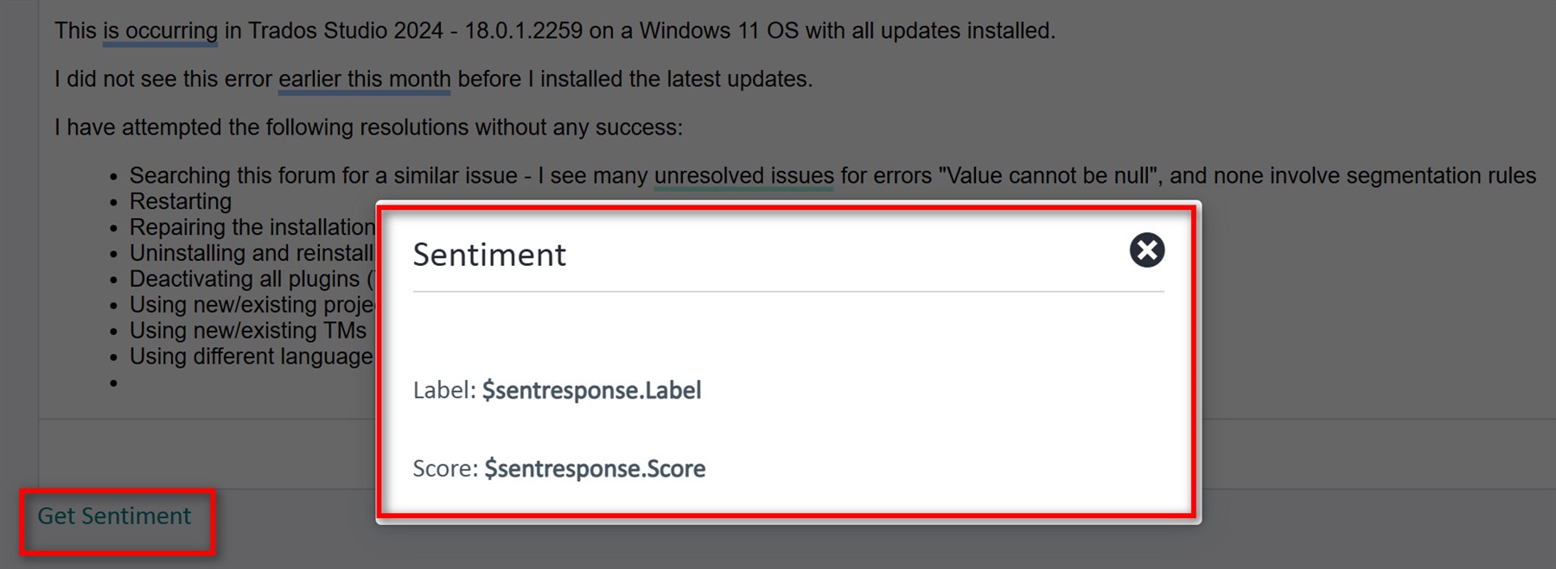The height and width of the screenshot is (569, 1556).
Task: Click the 'earlier this month' underlined text
Action: (363, 79)
